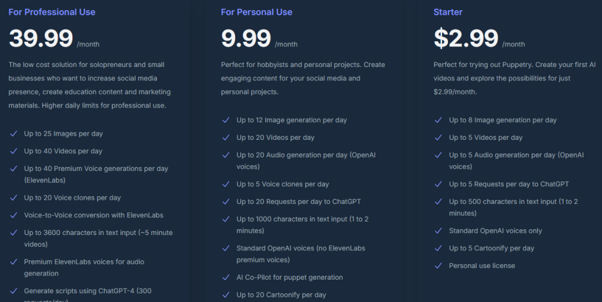Screen dimensions: 602x302
Task: Select checkmark next to "Up to 5 Voice clones"
Action: (225, 184)
